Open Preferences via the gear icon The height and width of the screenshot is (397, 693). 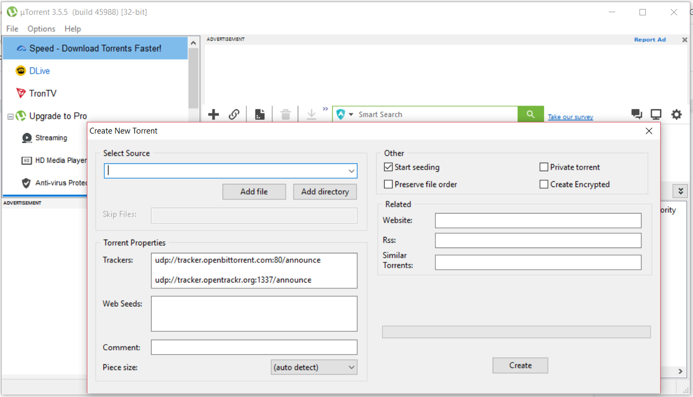coord(677,114)
